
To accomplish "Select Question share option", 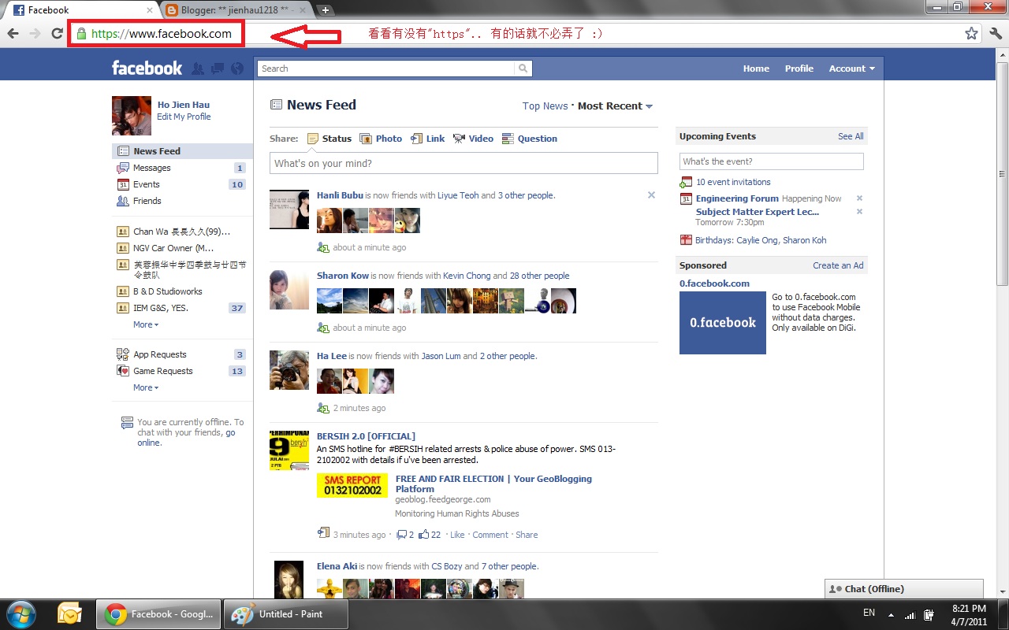I will click(530, 139).
